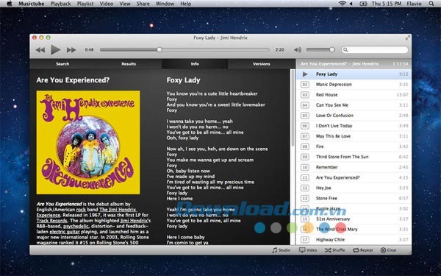This screenshot has height=276, width=441.
Task: Click track number 06 icon
Action: point(305,126)
